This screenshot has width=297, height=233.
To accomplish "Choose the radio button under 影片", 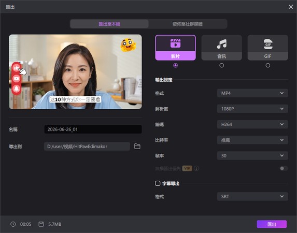I will 175,65.
